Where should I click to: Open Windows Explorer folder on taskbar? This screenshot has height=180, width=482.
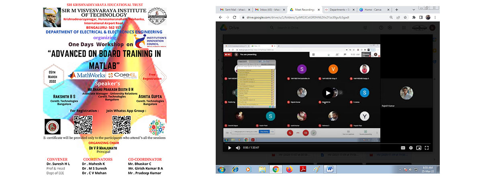point(261,169)
